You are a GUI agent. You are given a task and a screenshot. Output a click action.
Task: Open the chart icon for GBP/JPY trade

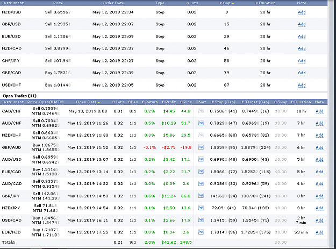point(201,196)
